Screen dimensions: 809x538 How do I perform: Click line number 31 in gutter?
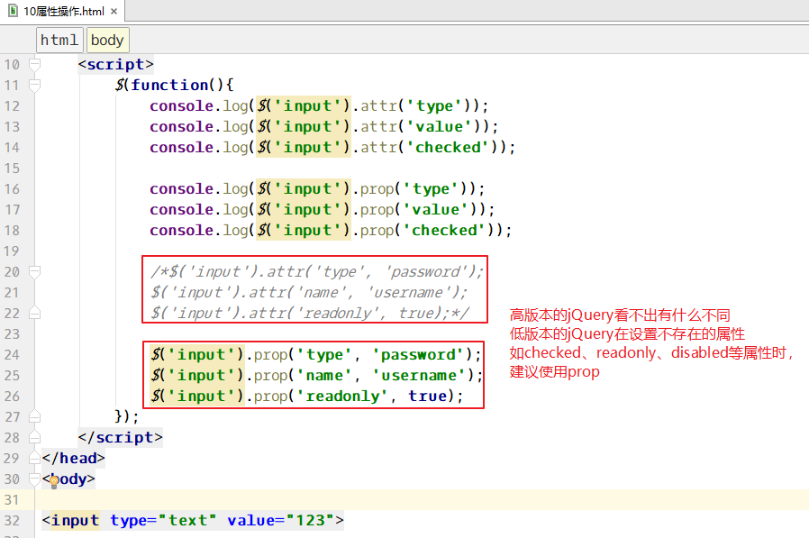click(x=12, y=500)
